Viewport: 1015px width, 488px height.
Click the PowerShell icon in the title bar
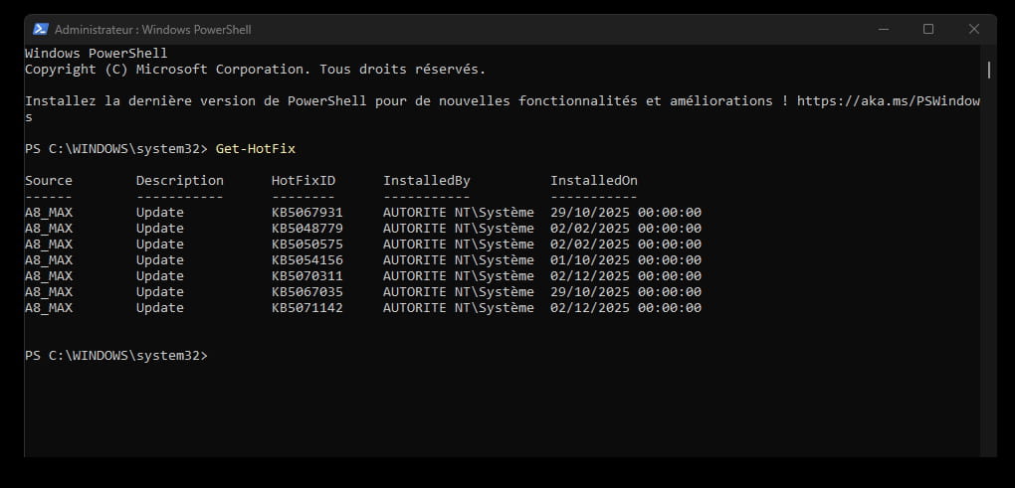40,30
